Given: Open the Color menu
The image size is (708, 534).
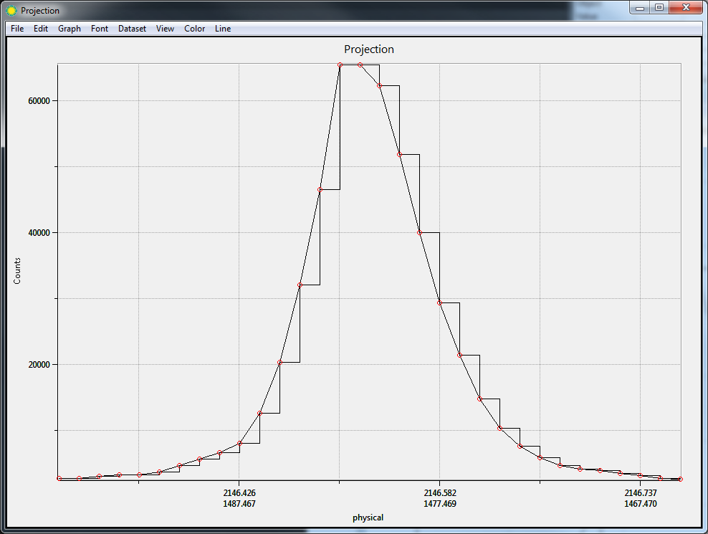Looking at the screenshot, I should (194, 29).
